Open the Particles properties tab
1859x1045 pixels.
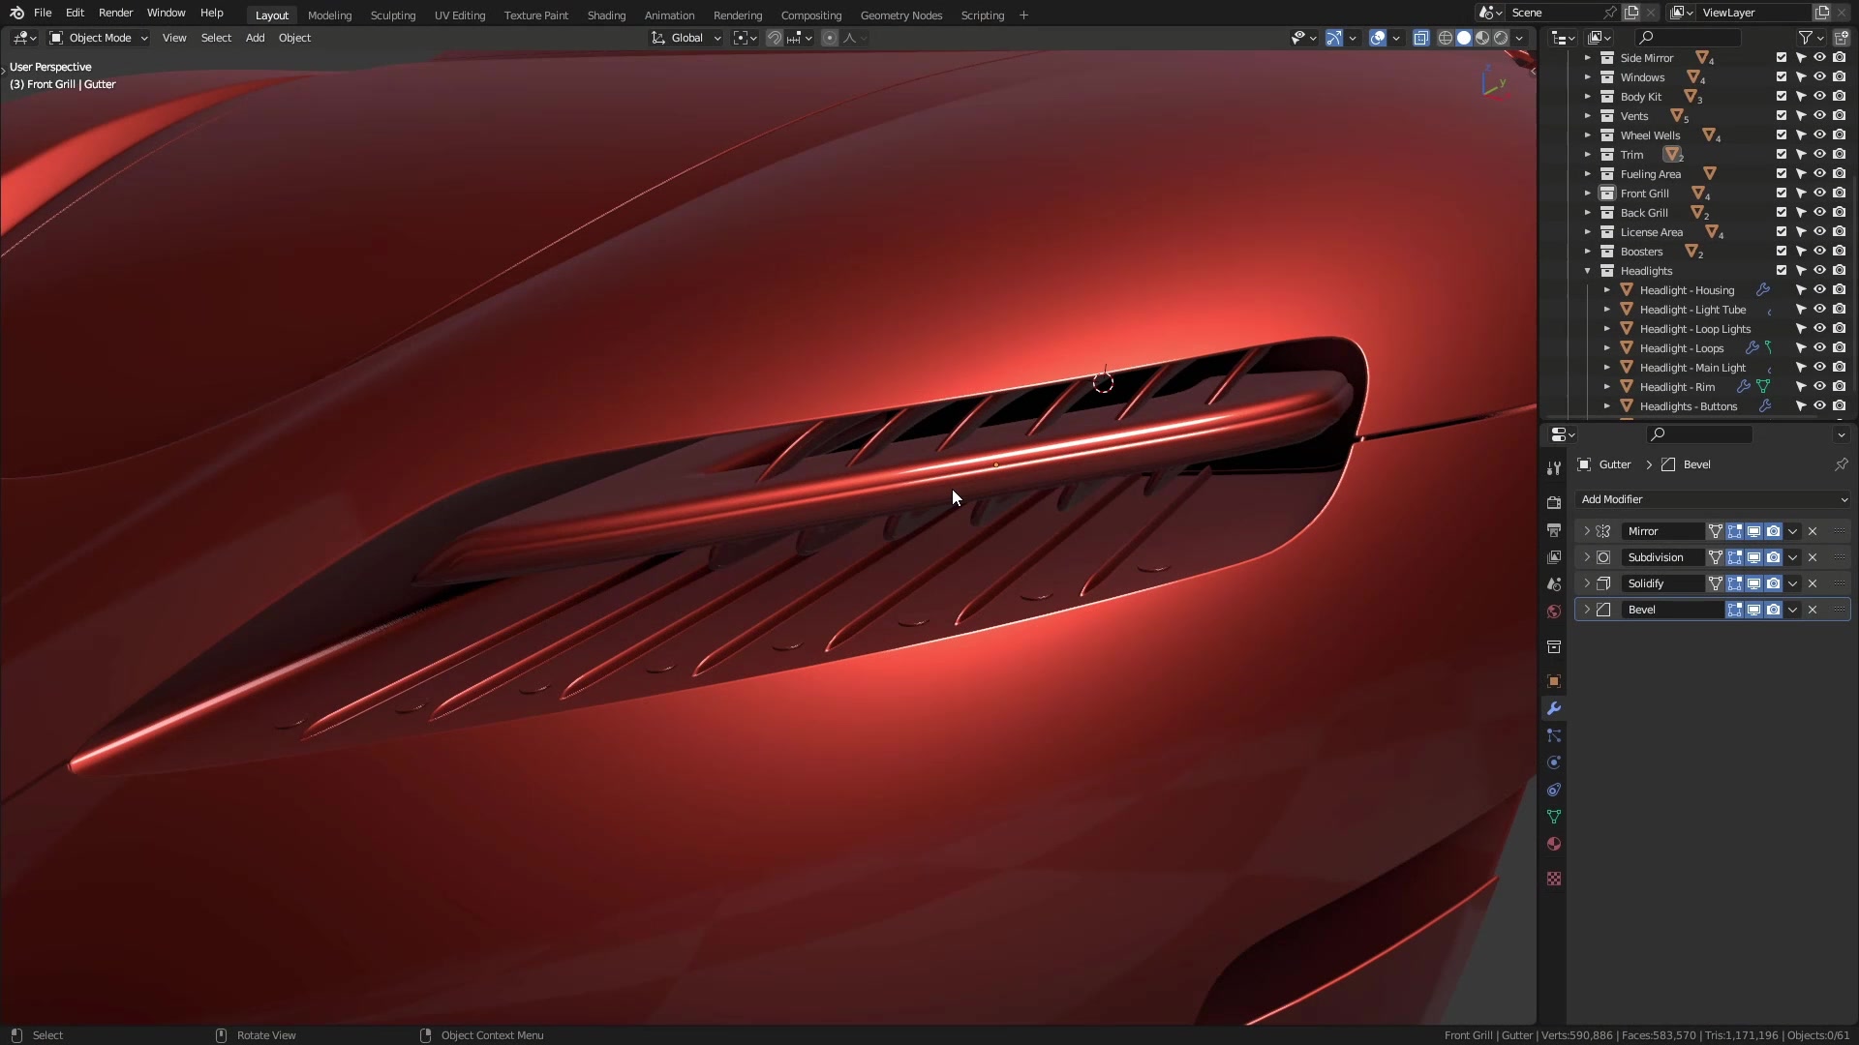click(1554, 735)
